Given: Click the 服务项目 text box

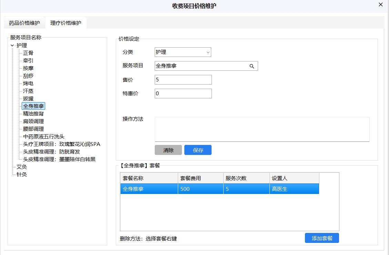Looking at the screenshot, I should tap(200, 66).
